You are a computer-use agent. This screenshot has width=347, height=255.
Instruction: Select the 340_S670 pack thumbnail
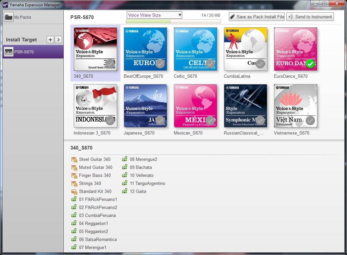pyautogui.click(x=95, y=49)
